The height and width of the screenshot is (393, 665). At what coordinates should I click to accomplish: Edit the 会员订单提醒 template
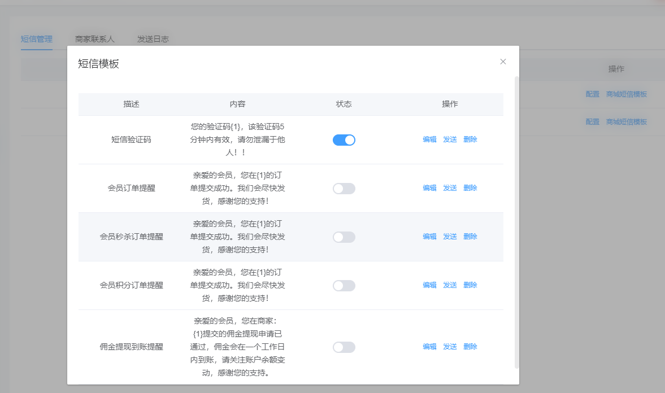click(x=429, y=188)
